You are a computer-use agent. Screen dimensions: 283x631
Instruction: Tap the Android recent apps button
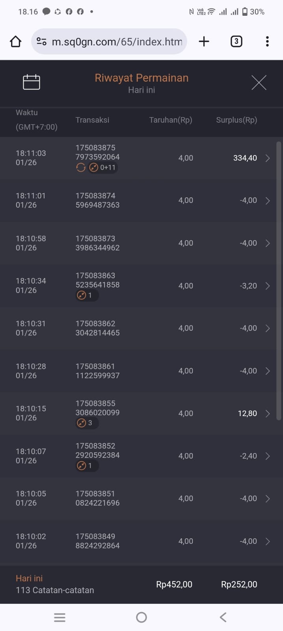(x=60, y=617)
